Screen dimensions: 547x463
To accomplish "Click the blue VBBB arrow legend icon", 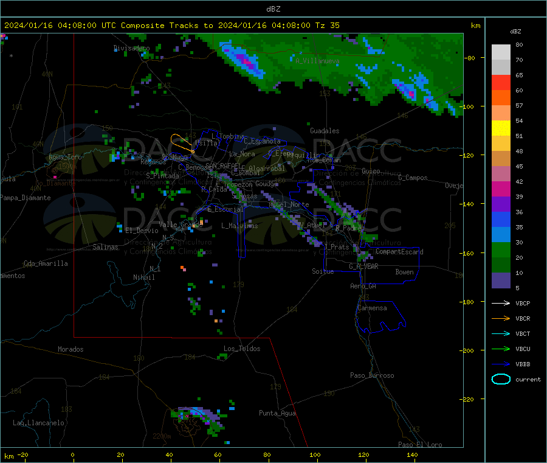I will click(x=501, y=364).
